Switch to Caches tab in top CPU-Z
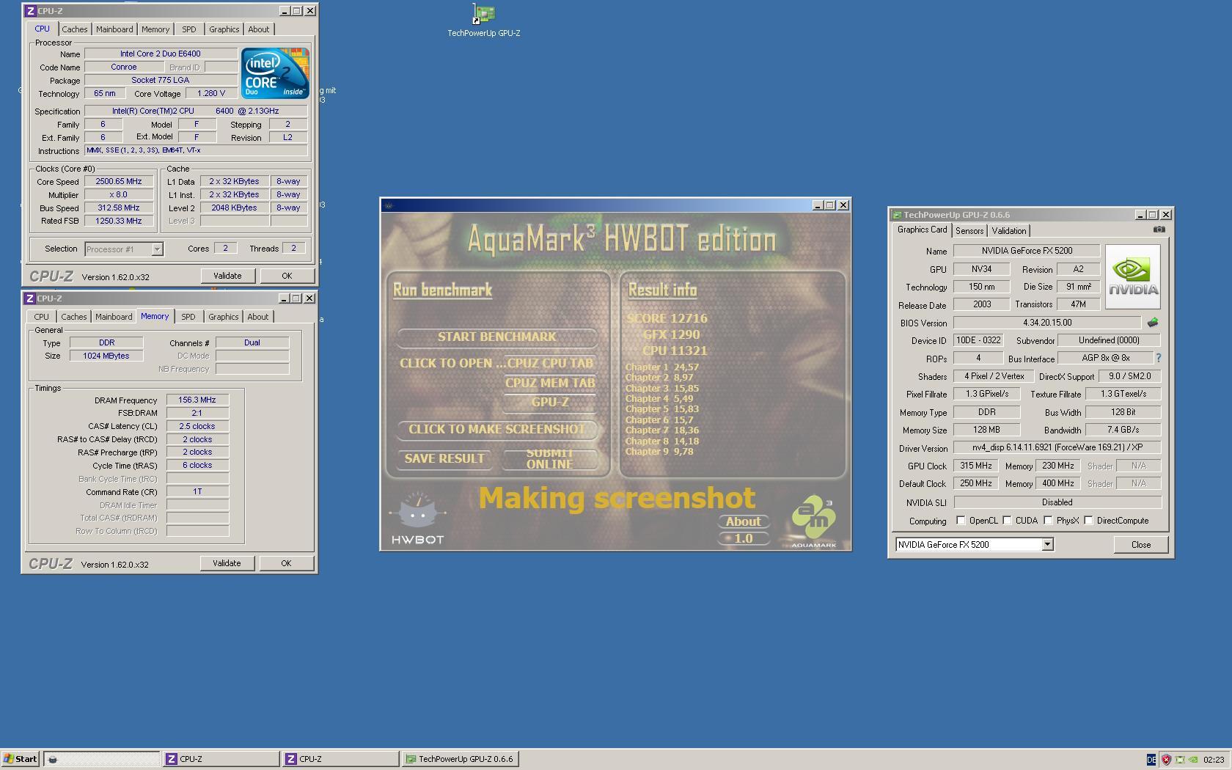This screenshot has width=1232, height=770. pos(74,29)
